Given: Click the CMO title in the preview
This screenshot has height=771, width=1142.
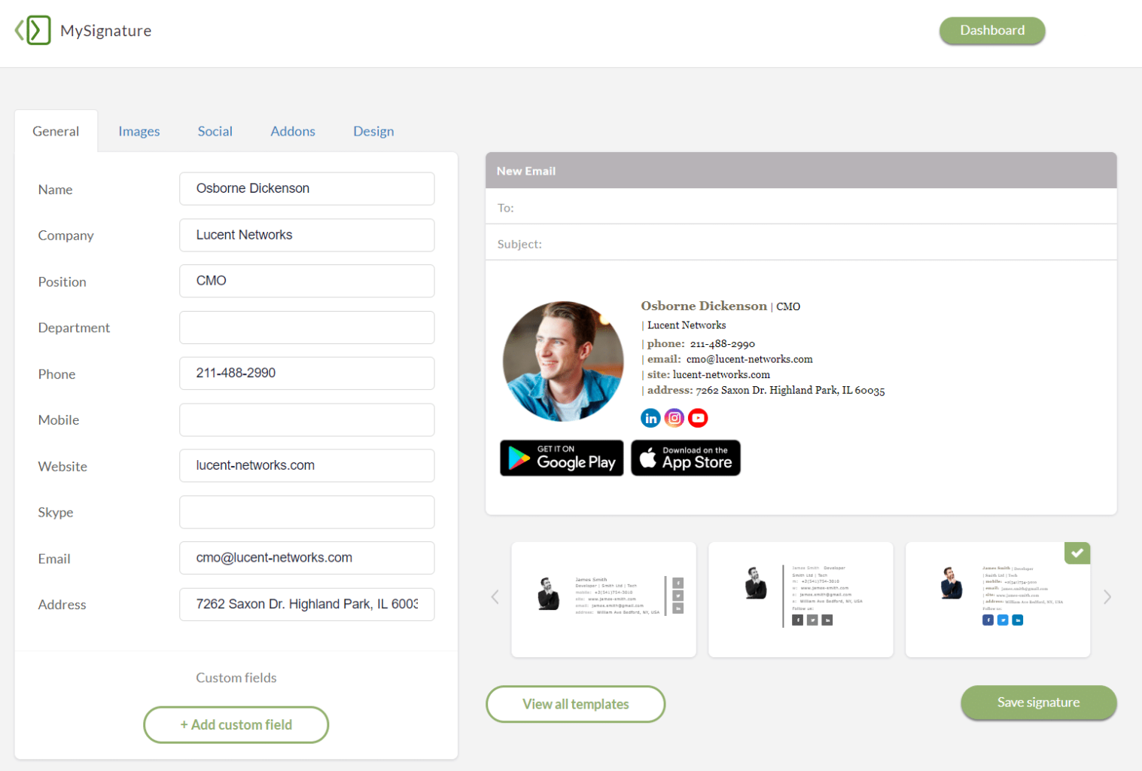Looking at the screenshot, I should pyautogui.click(x=788, y=306).
